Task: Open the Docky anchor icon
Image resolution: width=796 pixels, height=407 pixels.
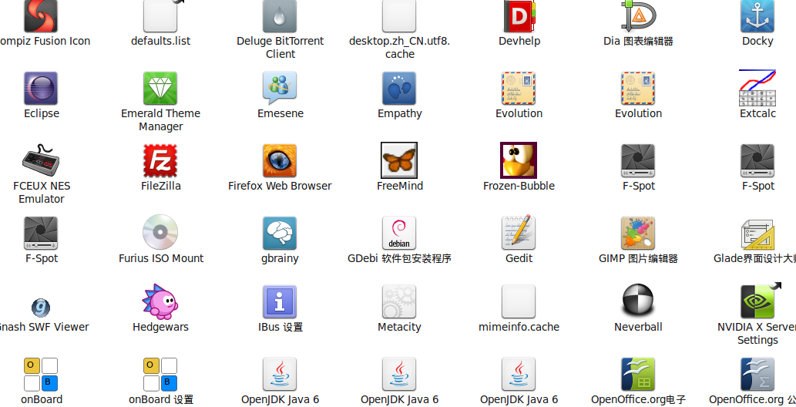Action: [757, 15]
